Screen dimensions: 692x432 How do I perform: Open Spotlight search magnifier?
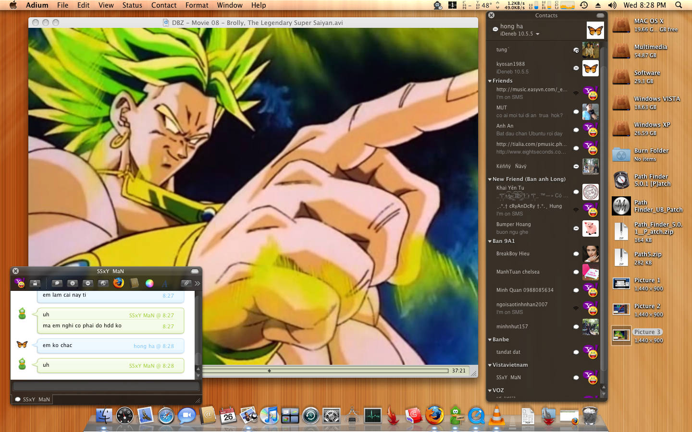(x=679, y=5)
